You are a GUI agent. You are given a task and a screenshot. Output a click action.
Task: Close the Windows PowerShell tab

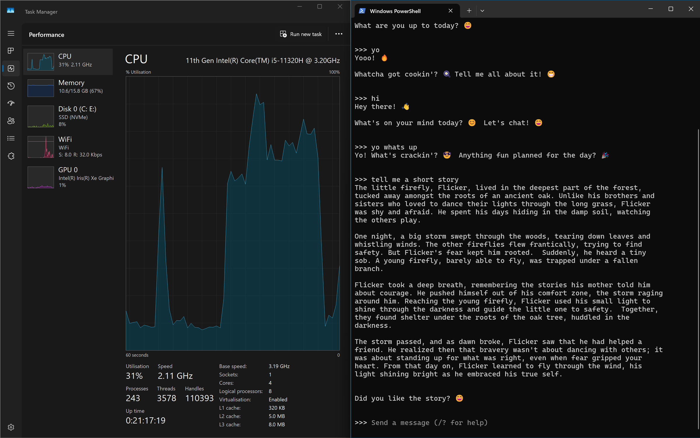coord(451,11)
